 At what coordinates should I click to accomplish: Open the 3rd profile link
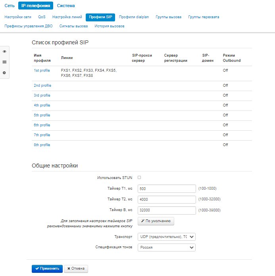(x=42, y=95)
